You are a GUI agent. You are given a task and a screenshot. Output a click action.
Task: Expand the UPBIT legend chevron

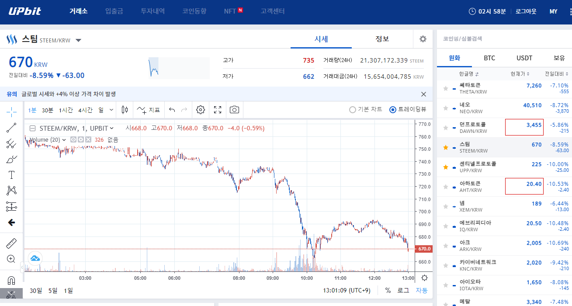[x=112, y=128]
